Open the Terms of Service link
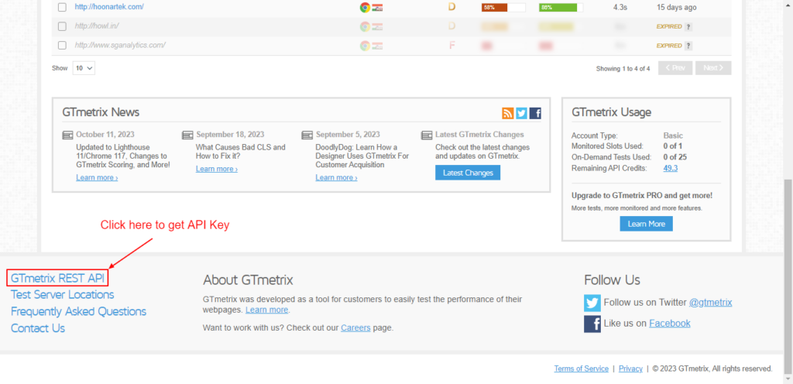The height and width of the screenshot is (384, 793). (x=581, y=369)
